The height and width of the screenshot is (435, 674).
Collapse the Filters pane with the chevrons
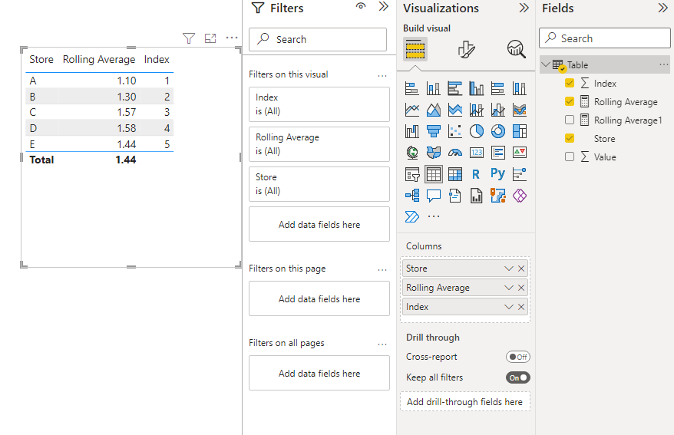coord(383,6)
